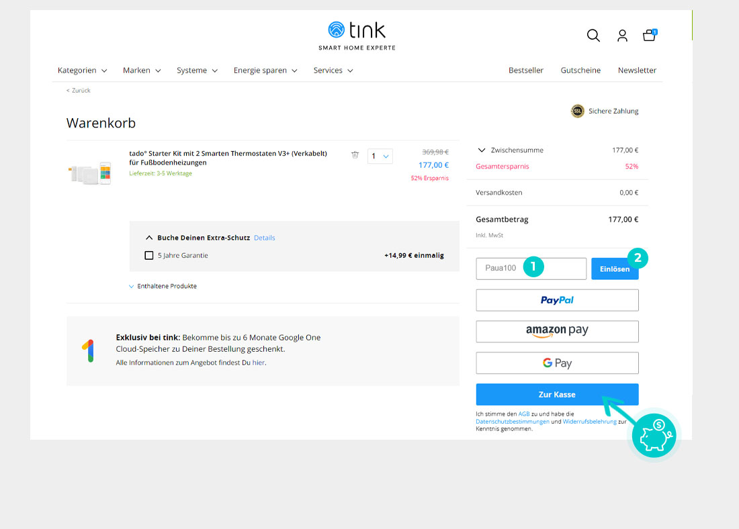Viewport: 739px width, 529px height.
Task: Open the Kategorien menu
Action: 83,70
